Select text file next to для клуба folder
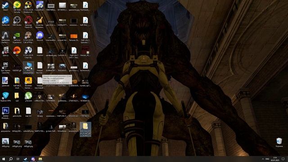288x162 pixels. [x=28, y=112]
